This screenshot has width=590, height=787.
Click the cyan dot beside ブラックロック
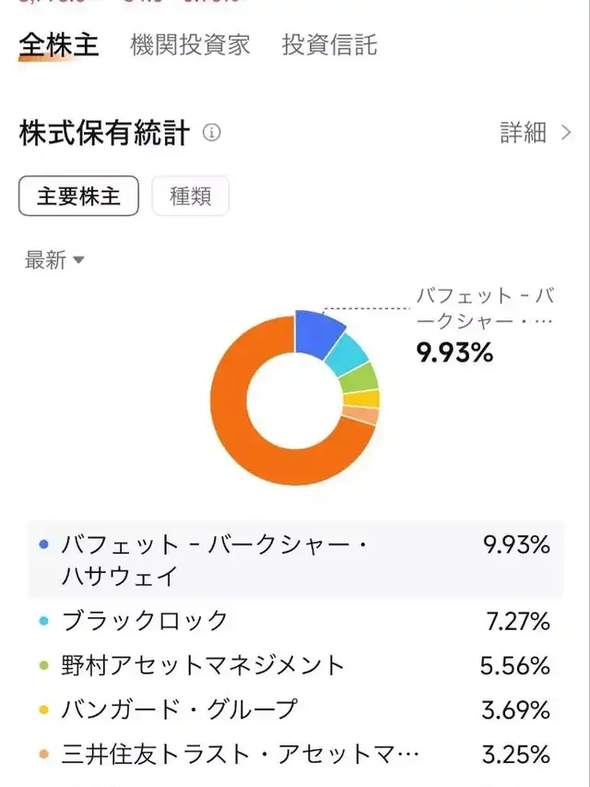point(43,621)
